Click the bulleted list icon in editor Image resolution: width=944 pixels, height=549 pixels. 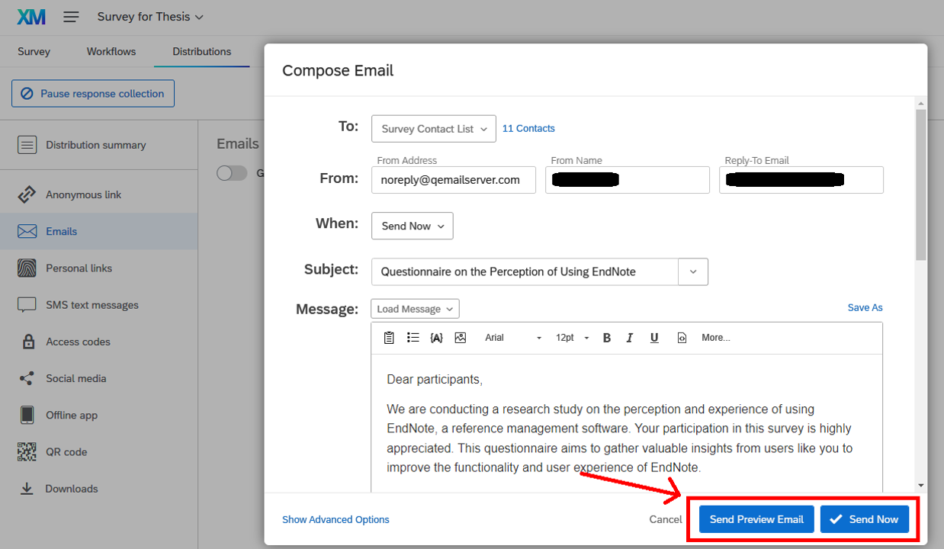413,338
